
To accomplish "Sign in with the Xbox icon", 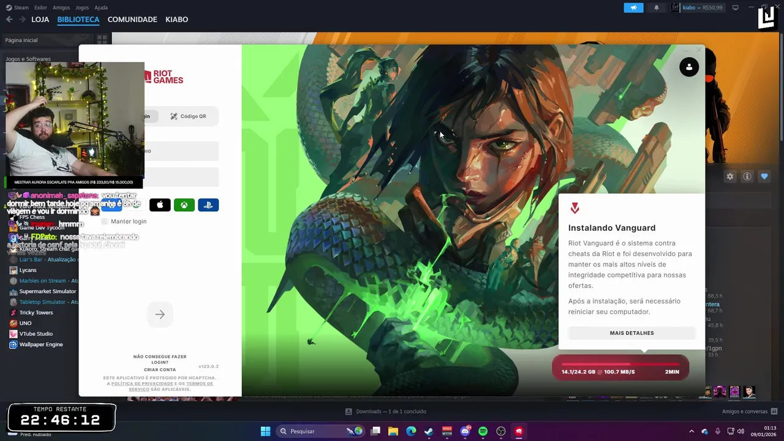I will [184, 205].
